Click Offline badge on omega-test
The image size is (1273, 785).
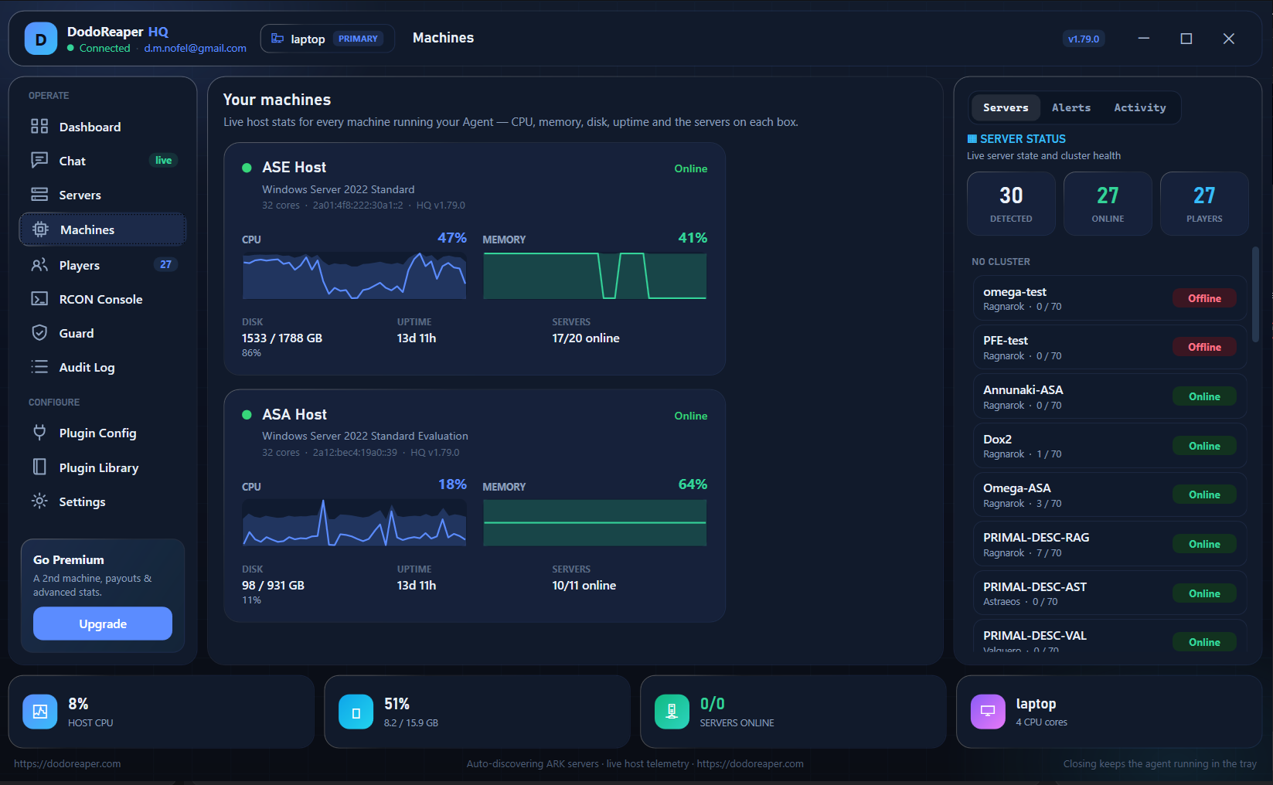pyautogui.click(x=1204, y=298)
